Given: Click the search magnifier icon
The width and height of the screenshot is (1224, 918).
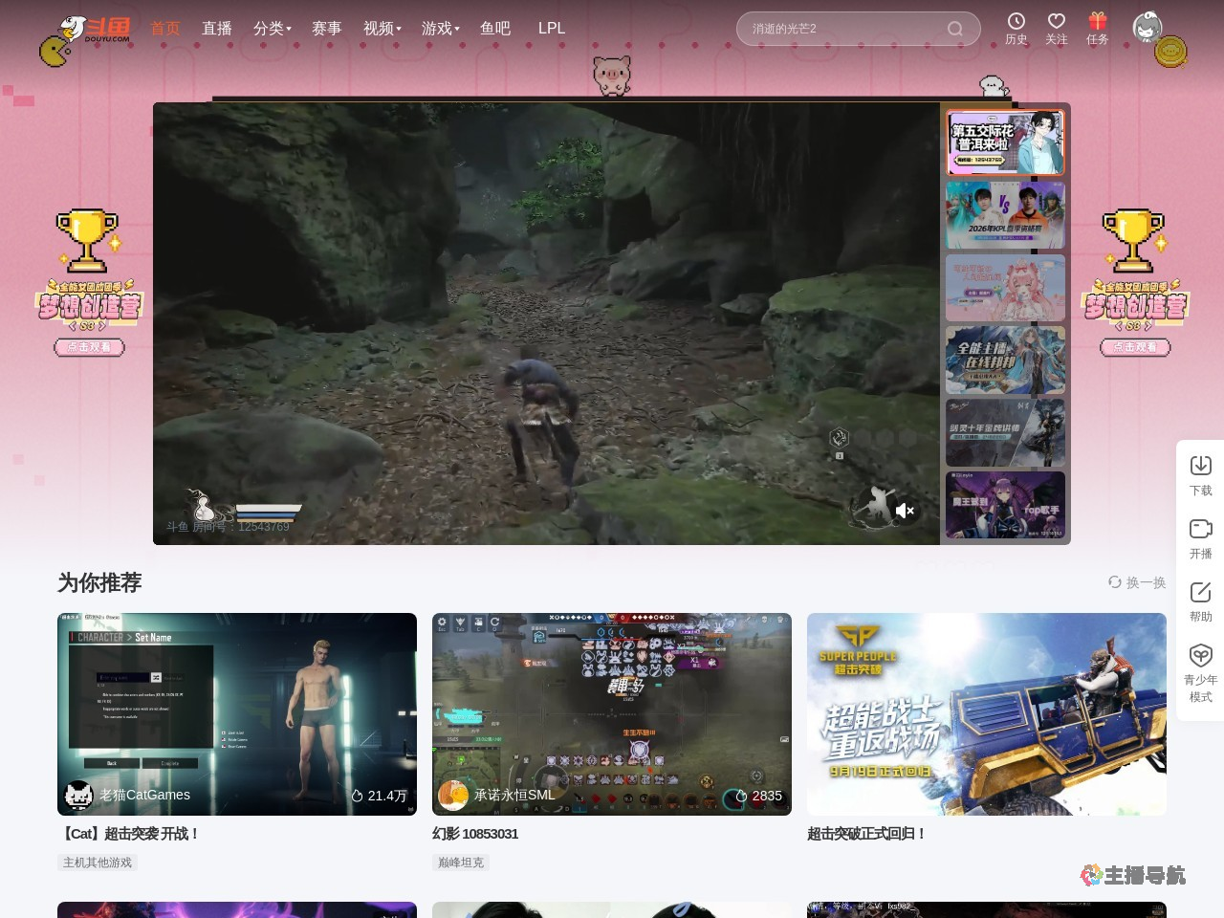Looking at the screenshot, I should tap(954, 29).
